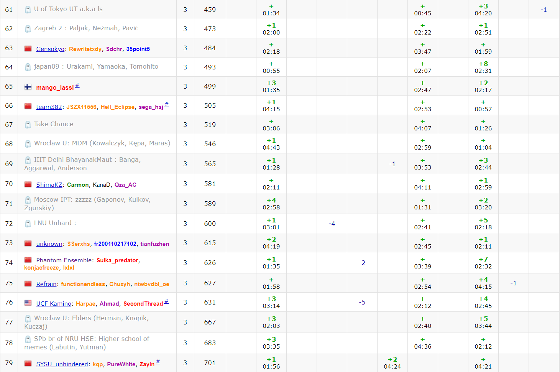This screenshot has height=372, width=560.
Task: Click the # mark after Zayin
Action: click(158, 362)
